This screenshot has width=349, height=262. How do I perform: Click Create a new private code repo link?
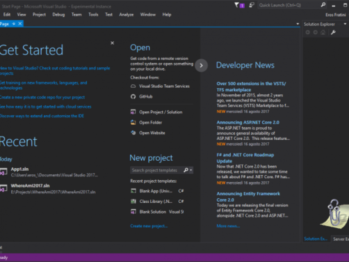(x=42, y=97)
